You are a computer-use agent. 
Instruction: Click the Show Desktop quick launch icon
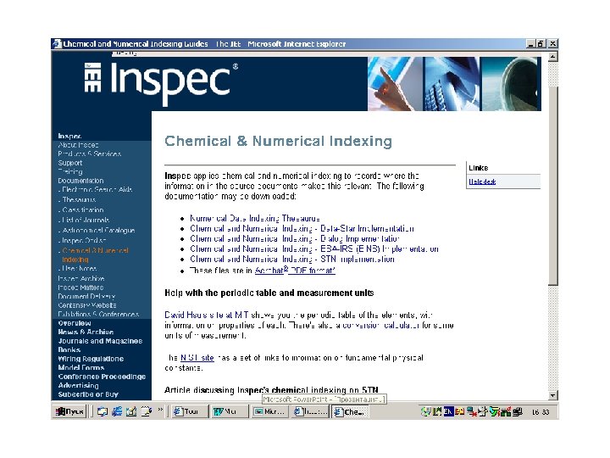[103, 411]
